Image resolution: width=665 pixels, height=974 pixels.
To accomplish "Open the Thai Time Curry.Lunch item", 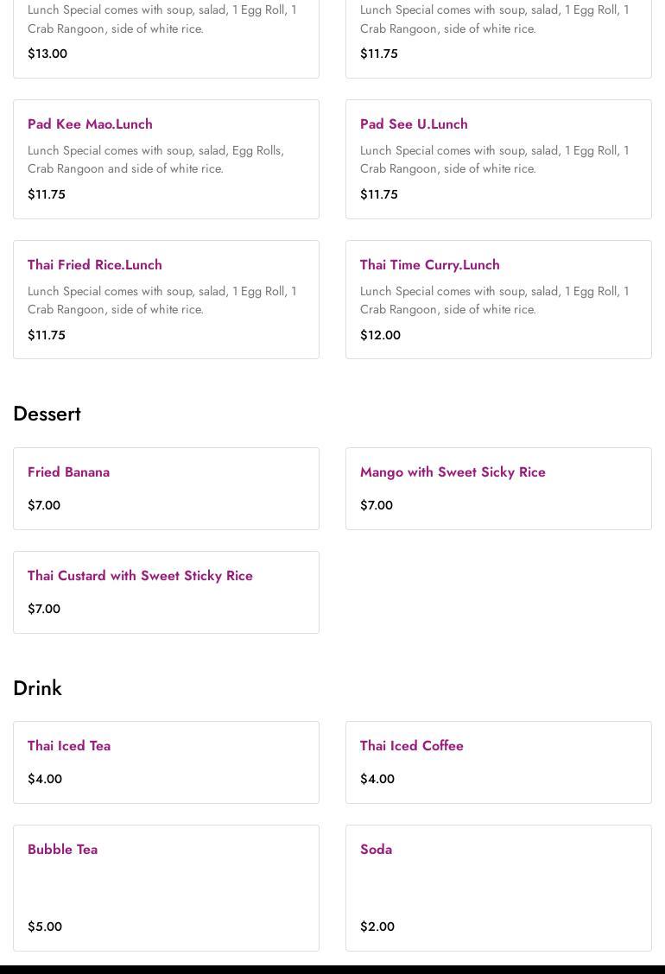I will tap(429, 265).
